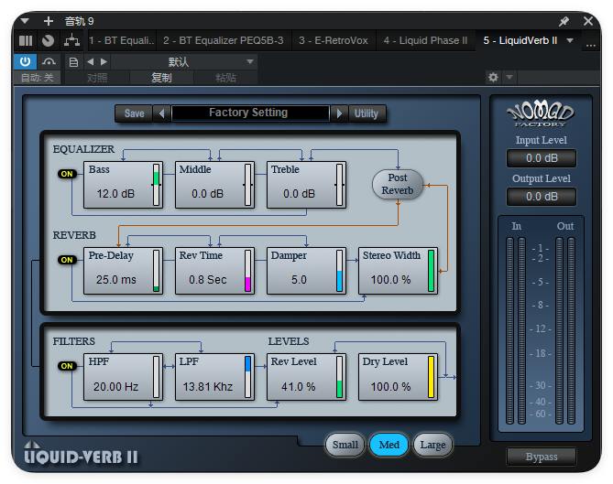
Task: Click the 对照 compare button
Action: pos(97,78)
